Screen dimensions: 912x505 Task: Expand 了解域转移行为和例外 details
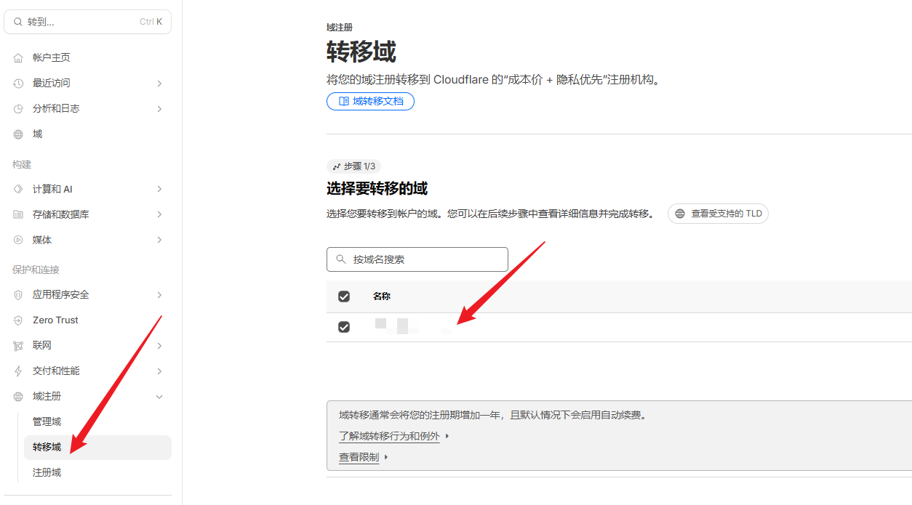[x=389, y=436]
